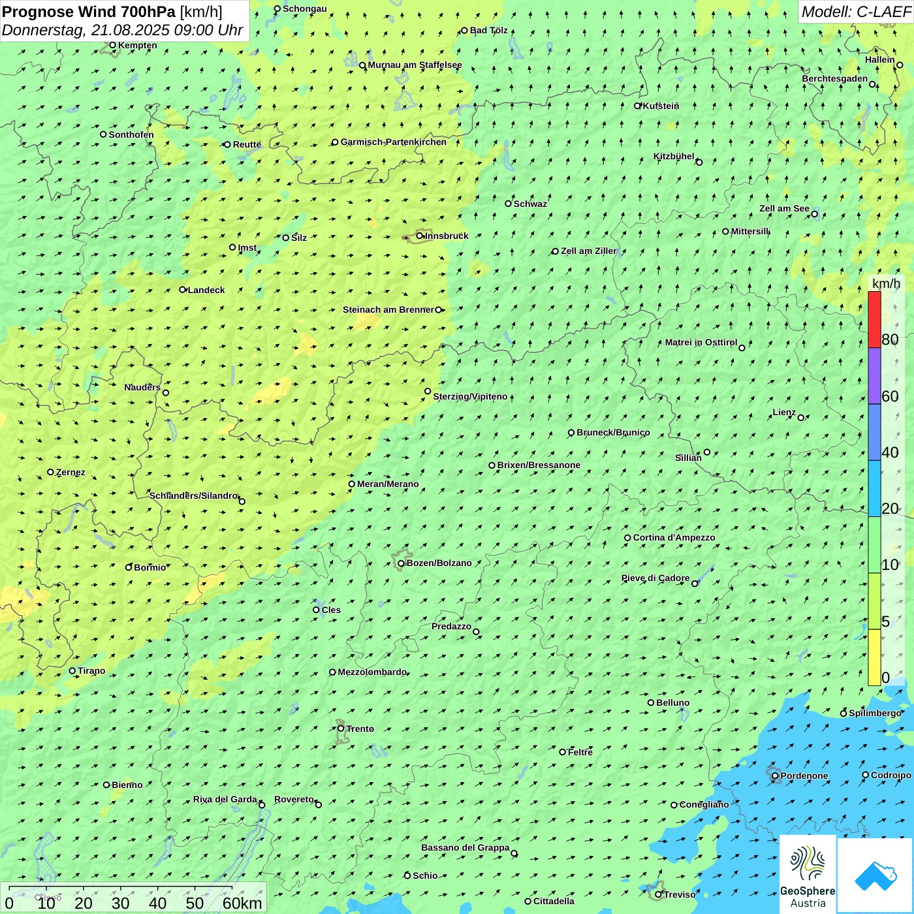Screen dimensions: 914x914
Task: Click the Nauders location dot
Action: (166, 393)
